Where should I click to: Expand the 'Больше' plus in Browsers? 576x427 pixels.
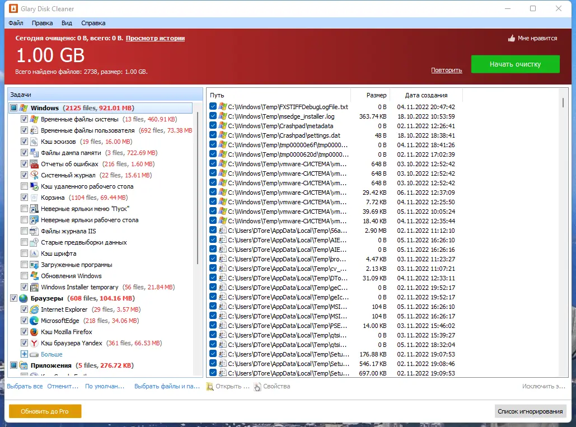click(24, 354)
